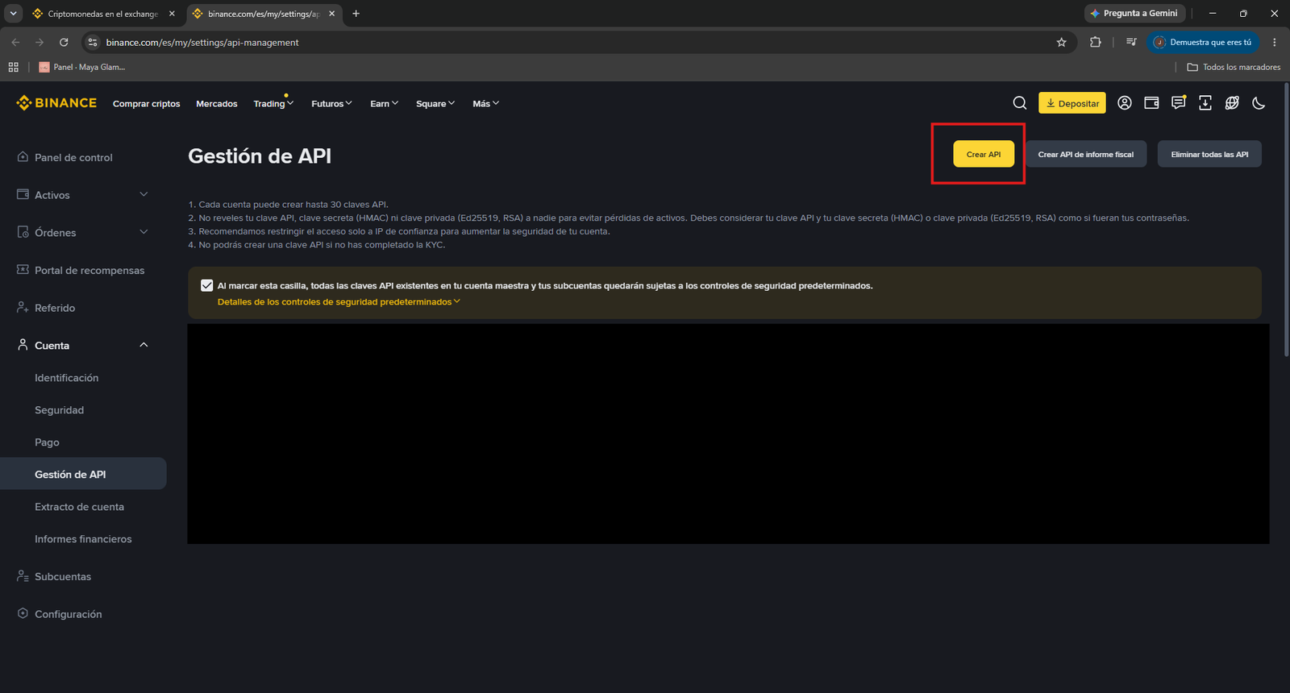Click Pregunta a Gemini button
This screenshot has width=1290, height=693.
coord(1134,14)
